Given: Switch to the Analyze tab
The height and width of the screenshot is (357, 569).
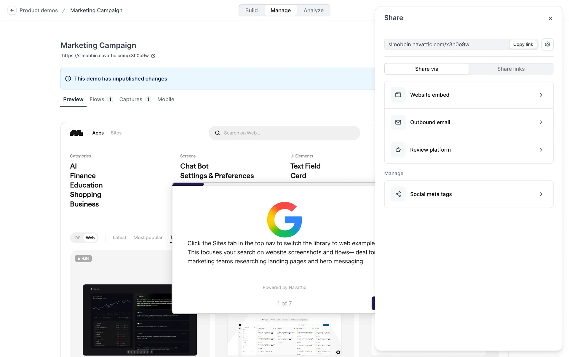Looking at the screenshot, I should (313, 10).
